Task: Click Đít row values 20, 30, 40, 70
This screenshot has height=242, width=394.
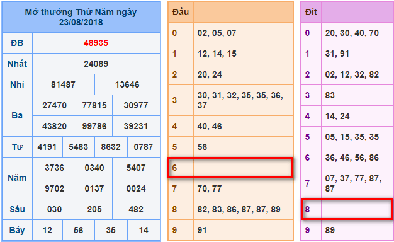Action: (x=352, y=33)
